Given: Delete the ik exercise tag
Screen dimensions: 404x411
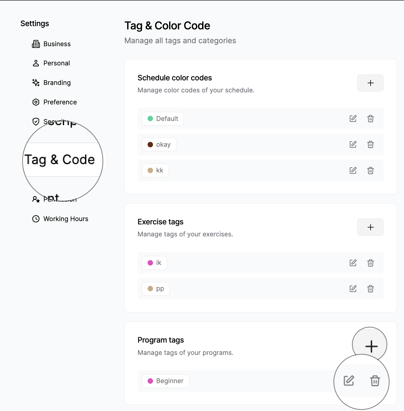Looking at the screenshot, I should (370, 263).
